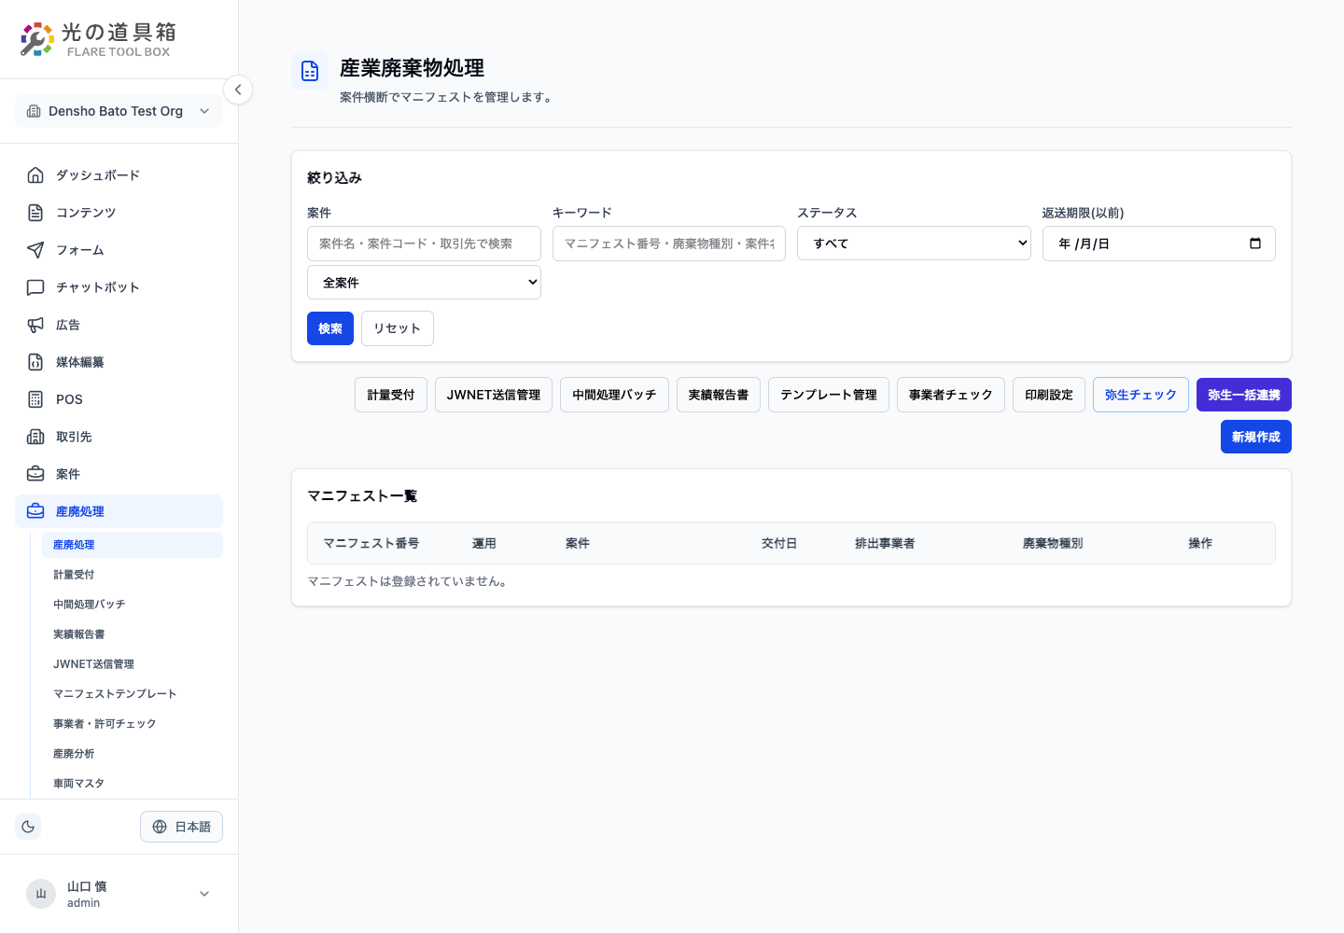Viewport: 1344px width, 933px height.
Task: Click the 媒体編纂 file code icon
Action: click(x=35, y=362)
